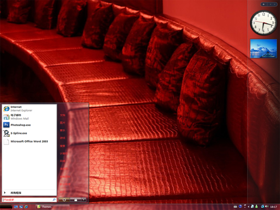The image size is (280, 210).
Task: Launch Internet Explorer from the quick launch bar
Action: [x=26, y=207]
